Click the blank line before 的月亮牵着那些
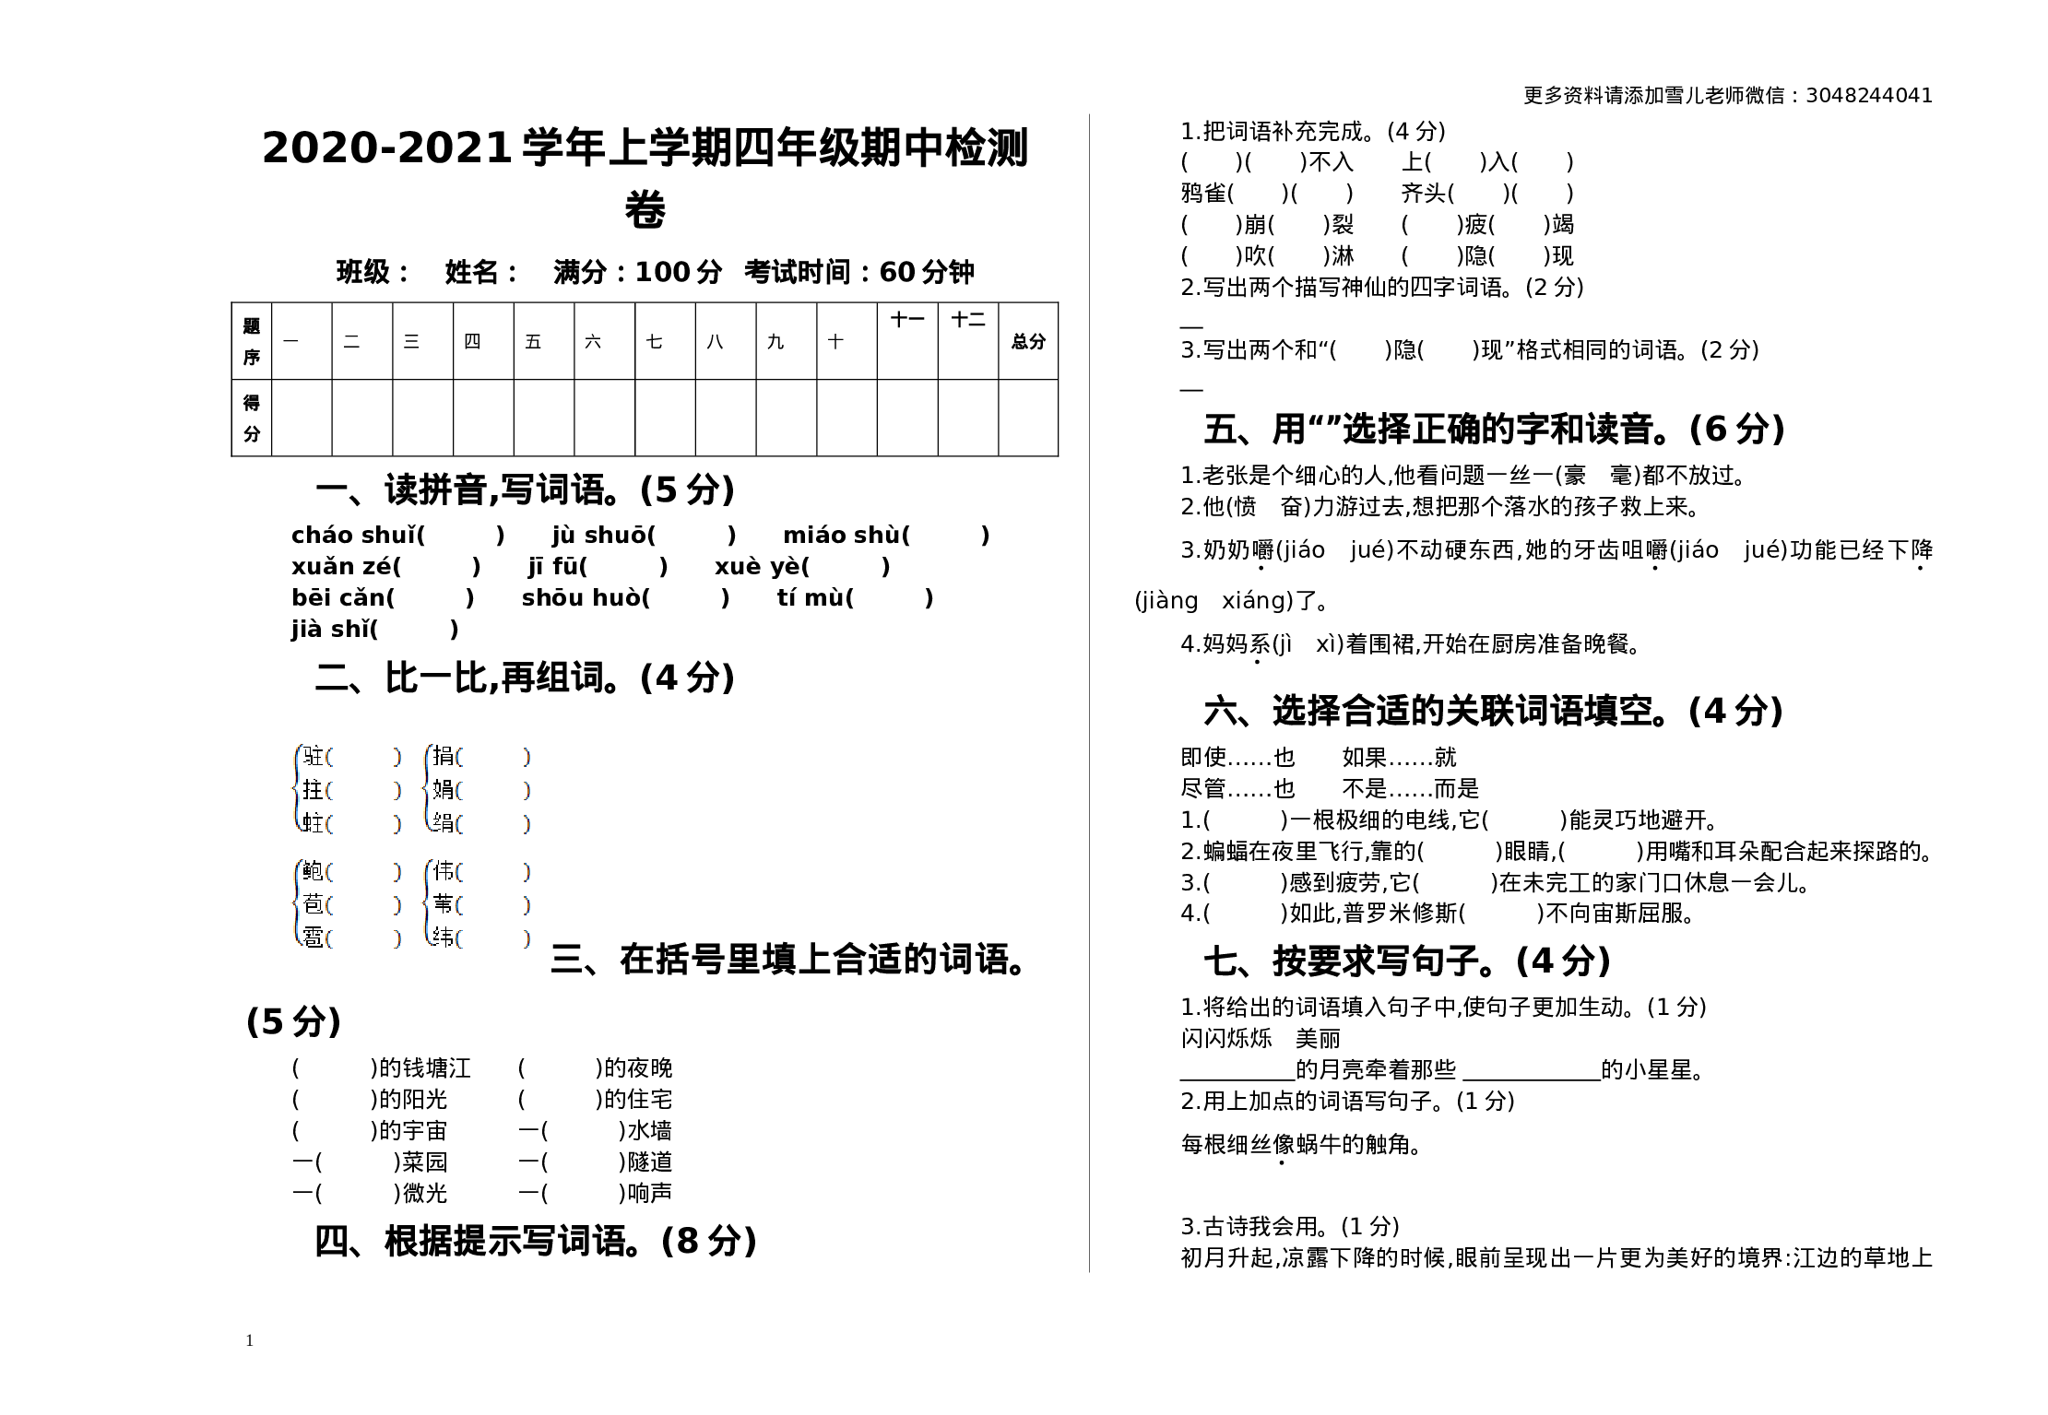2048x1415 pixels. (x=1237, y=1071)
